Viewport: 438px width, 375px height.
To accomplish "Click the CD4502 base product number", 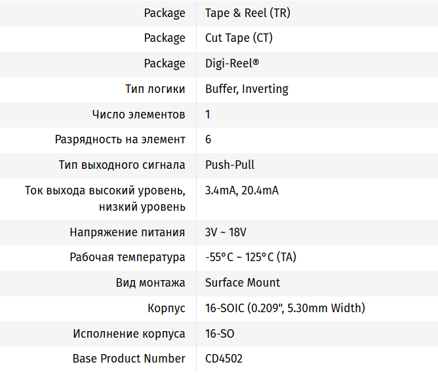I will click(x=224, y=359).
